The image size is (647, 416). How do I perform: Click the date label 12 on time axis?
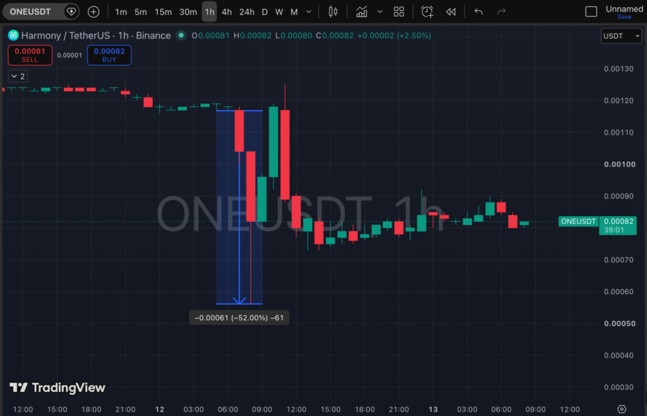pyautogui.click(x=160, y=410)
